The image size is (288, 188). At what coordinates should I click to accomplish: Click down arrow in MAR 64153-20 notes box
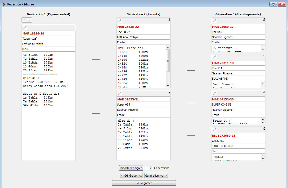tap(263, 122)
